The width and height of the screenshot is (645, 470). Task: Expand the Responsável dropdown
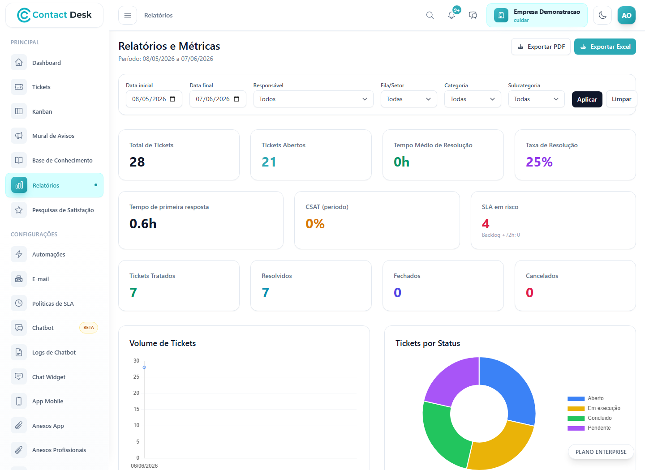coord(313,99)
